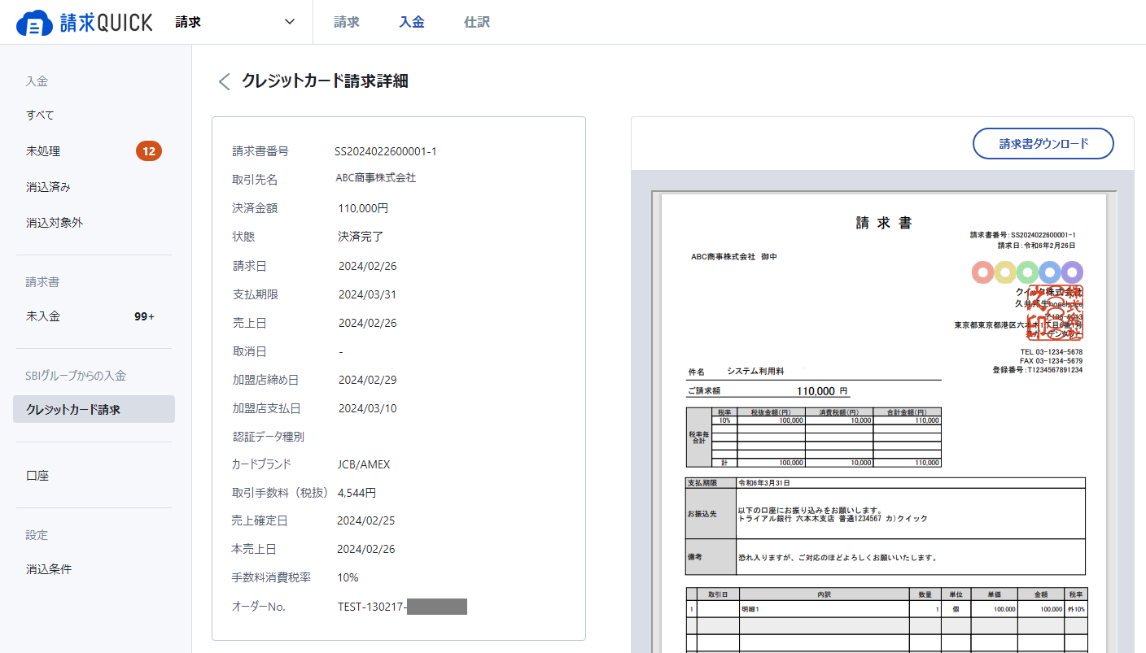
Task: Switch to the 請求 top tab
Action: (347, 22)
